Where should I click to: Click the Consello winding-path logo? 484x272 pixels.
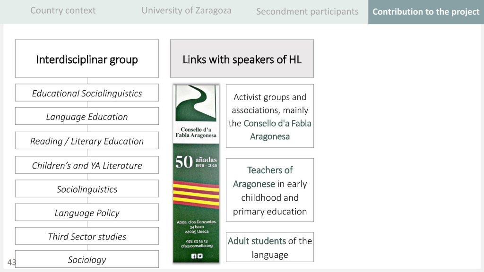(196, 103)
